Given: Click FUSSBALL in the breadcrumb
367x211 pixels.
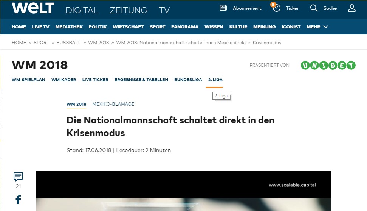Looking at the screenshot, I should pyautogui.click(x=68, y=43).
